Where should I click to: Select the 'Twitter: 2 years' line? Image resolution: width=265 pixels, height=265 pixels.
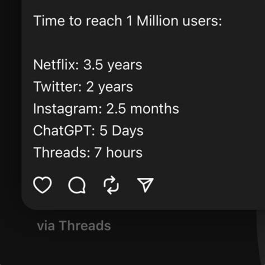pyautogui.click(x=83, y=87)
